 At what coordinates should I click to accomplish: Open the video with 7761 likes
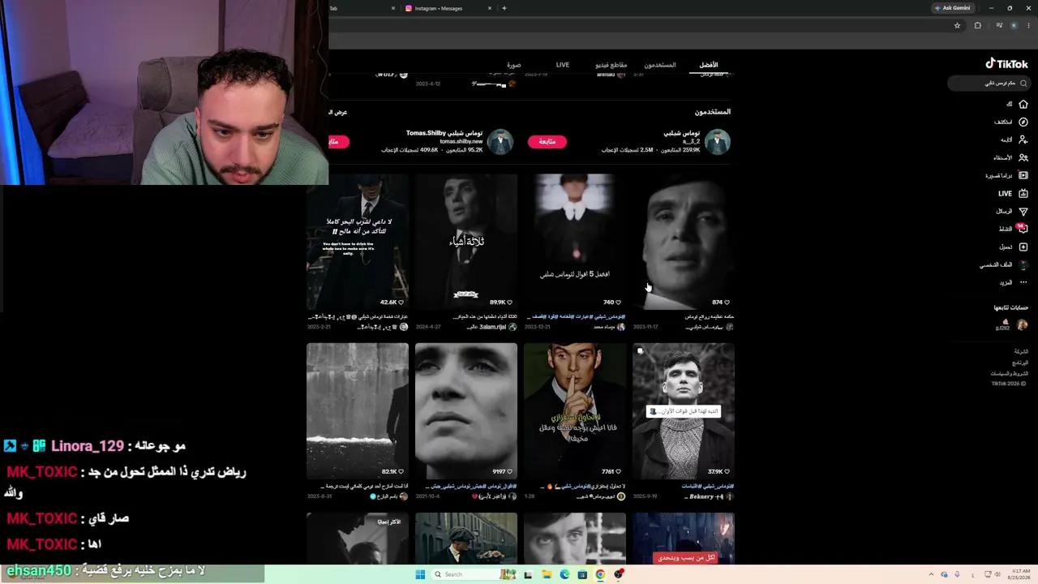(575, 410)
